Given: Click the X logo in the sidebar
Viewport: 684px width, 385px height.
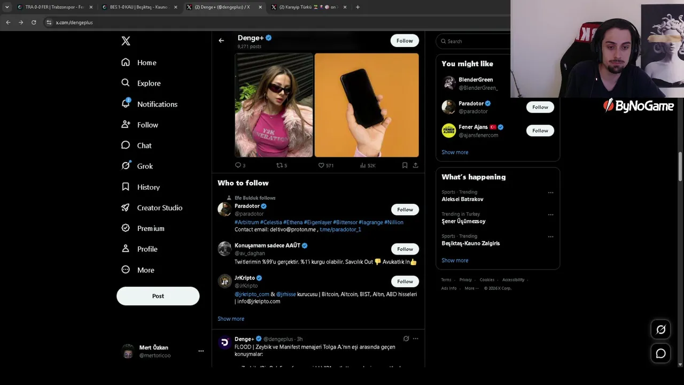Looking at the screenshot, I should [126, 41].
